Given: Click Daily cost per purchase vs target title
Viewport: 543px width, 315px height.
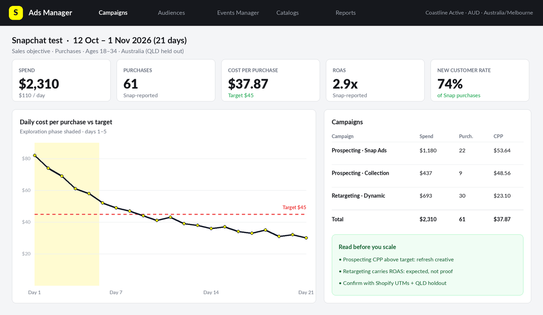Looking at the screenshot, I should pos(66,122).
